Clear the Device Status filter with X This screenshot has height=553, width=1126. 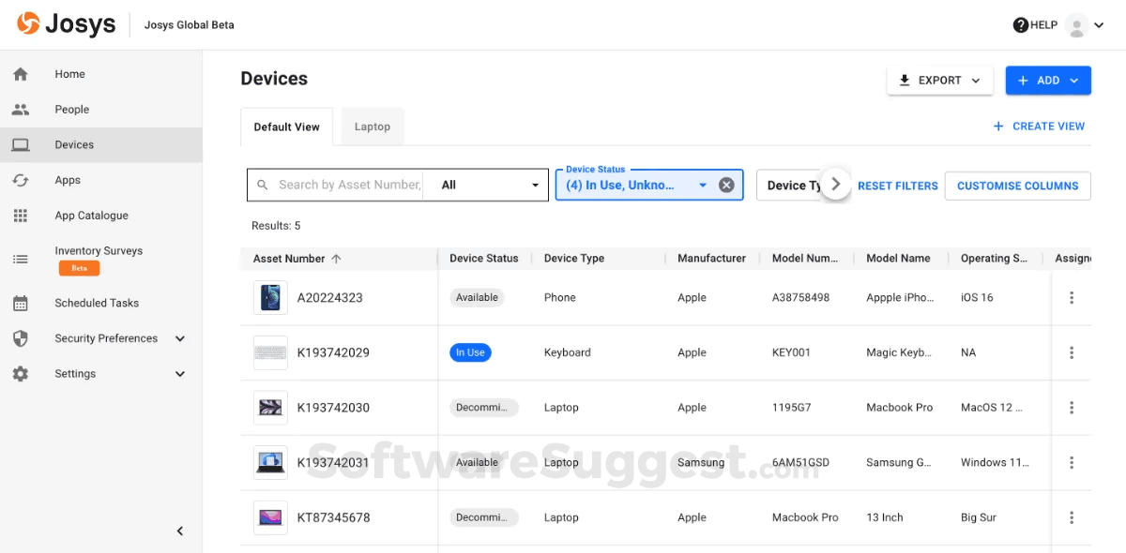pyautogui.click(x=726, y=186)
